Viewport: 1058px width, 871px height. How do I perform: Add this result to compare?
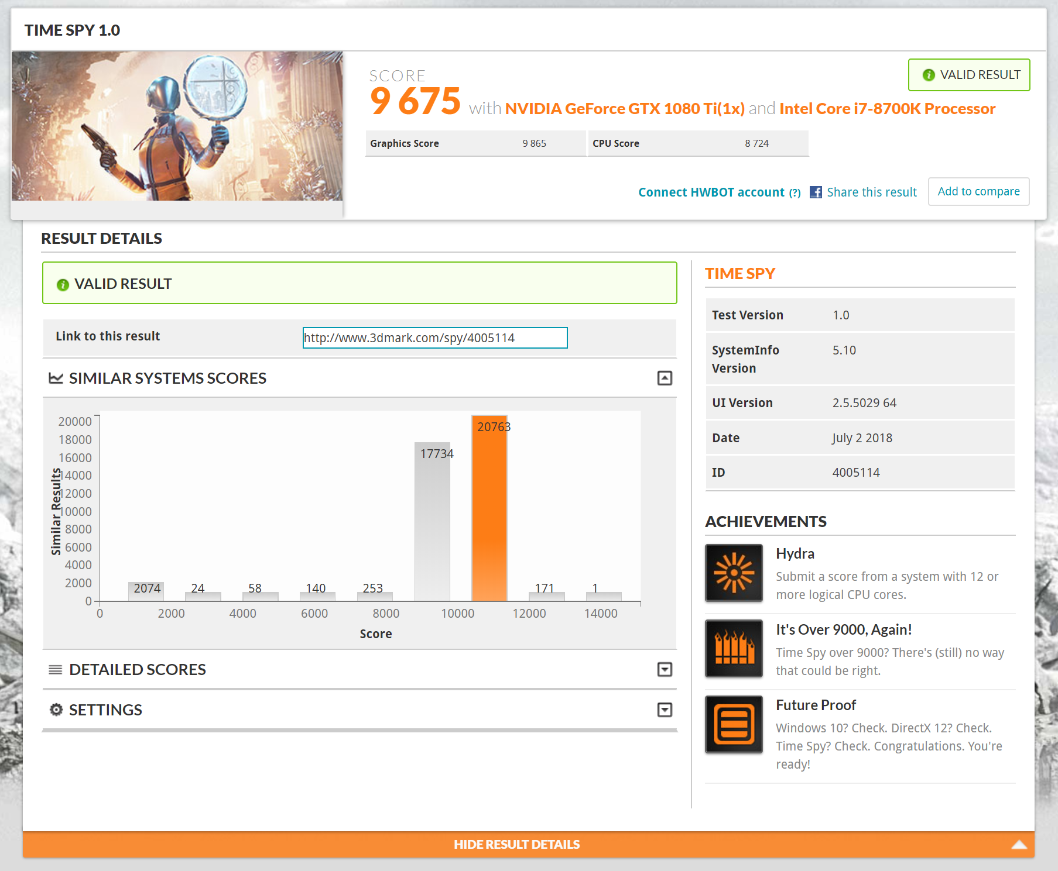979,191
